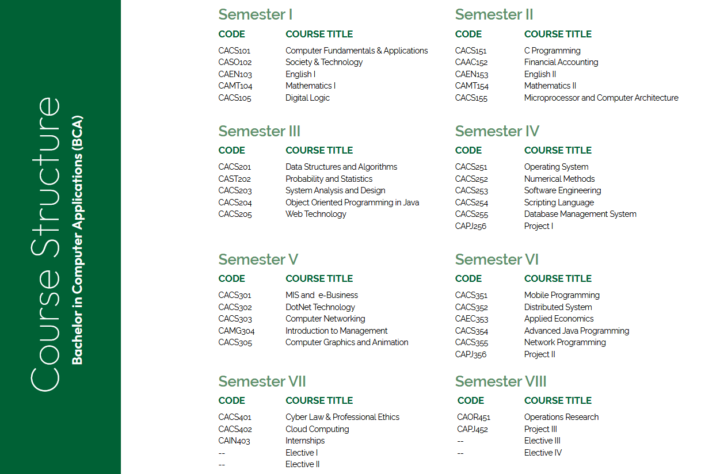Select the Semester VII heading

[262, 381]
